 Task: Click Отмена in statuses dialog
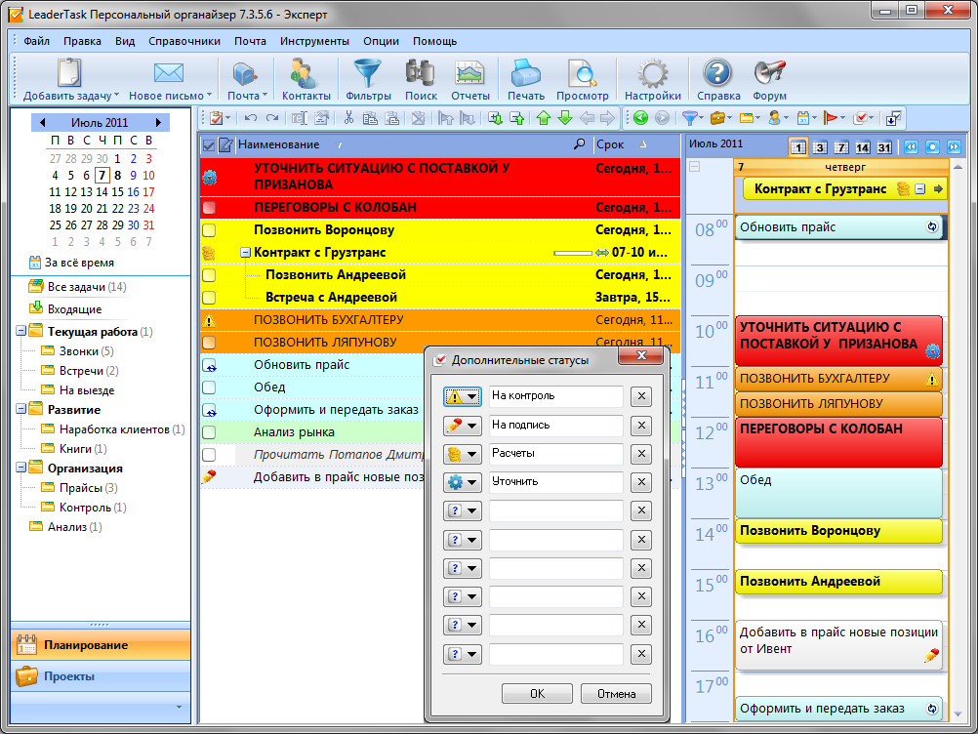[616, 693]
